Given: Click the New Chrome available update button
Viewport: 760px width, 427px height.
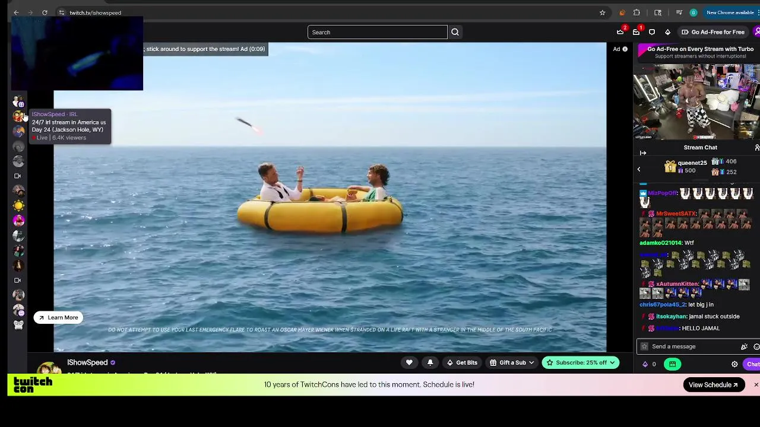Looking at the screenshot, I should tap(730, 12).
